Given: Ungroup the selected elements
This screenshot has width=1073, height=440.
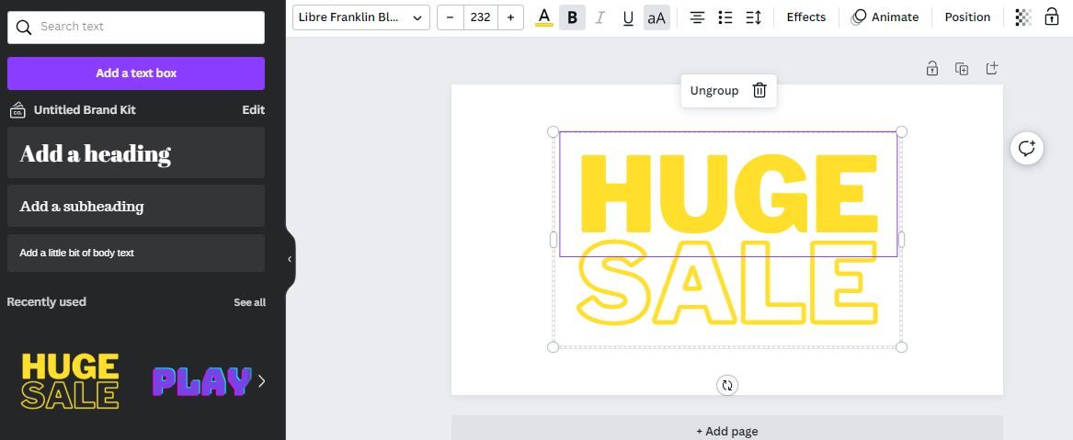Looking at the screenshot, I should pos(713,90).
